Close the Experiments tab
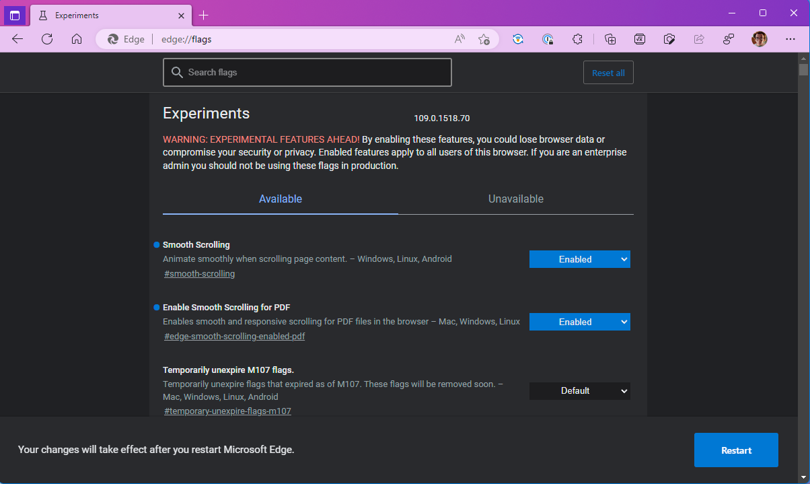Screen dimensions: 810x484 181,15
